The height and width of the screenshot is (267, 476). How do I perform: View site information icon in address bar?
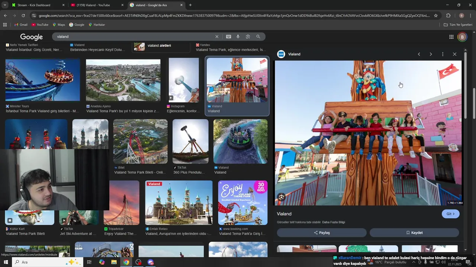[x=34, y=16]
